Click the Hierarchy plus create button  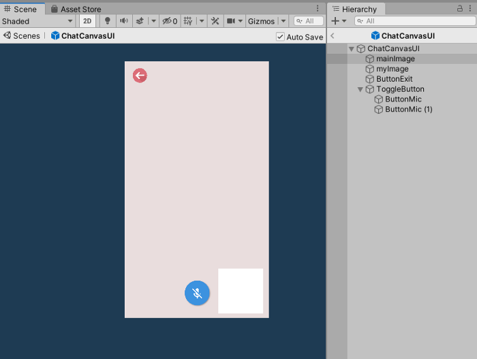[x=335, y=21]
